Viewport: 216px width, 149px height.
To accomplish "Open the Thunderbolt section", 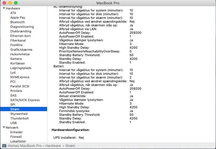I will click(x=20, y=118).
